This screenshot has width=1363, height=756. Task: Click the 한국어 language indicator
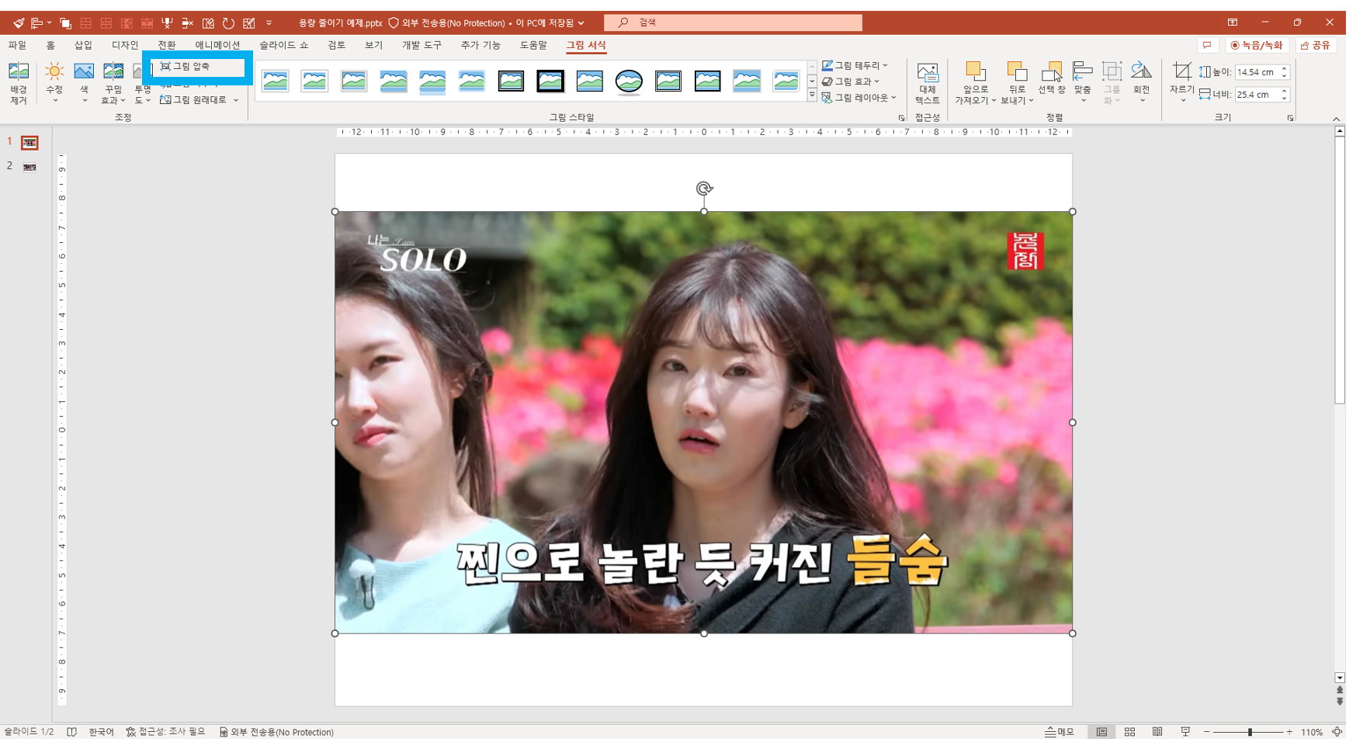pos(101,732)
